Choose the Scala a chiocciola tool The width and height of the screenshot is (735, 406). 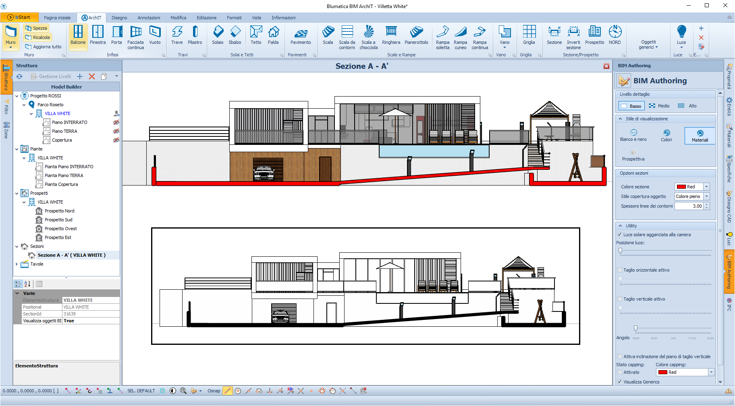368,37
